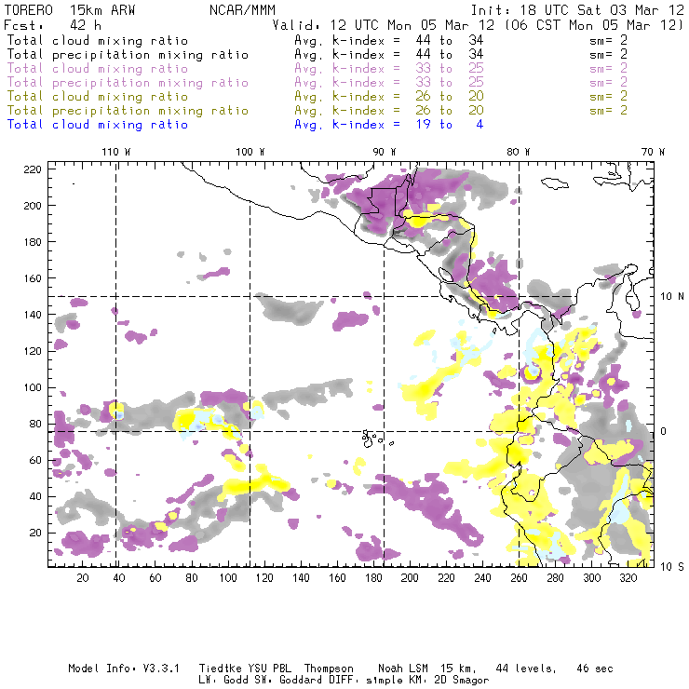Viewport: 689px width, 689px height.
Task: Click the '220' tick on the vertical axis
Action: pos(33,169)
